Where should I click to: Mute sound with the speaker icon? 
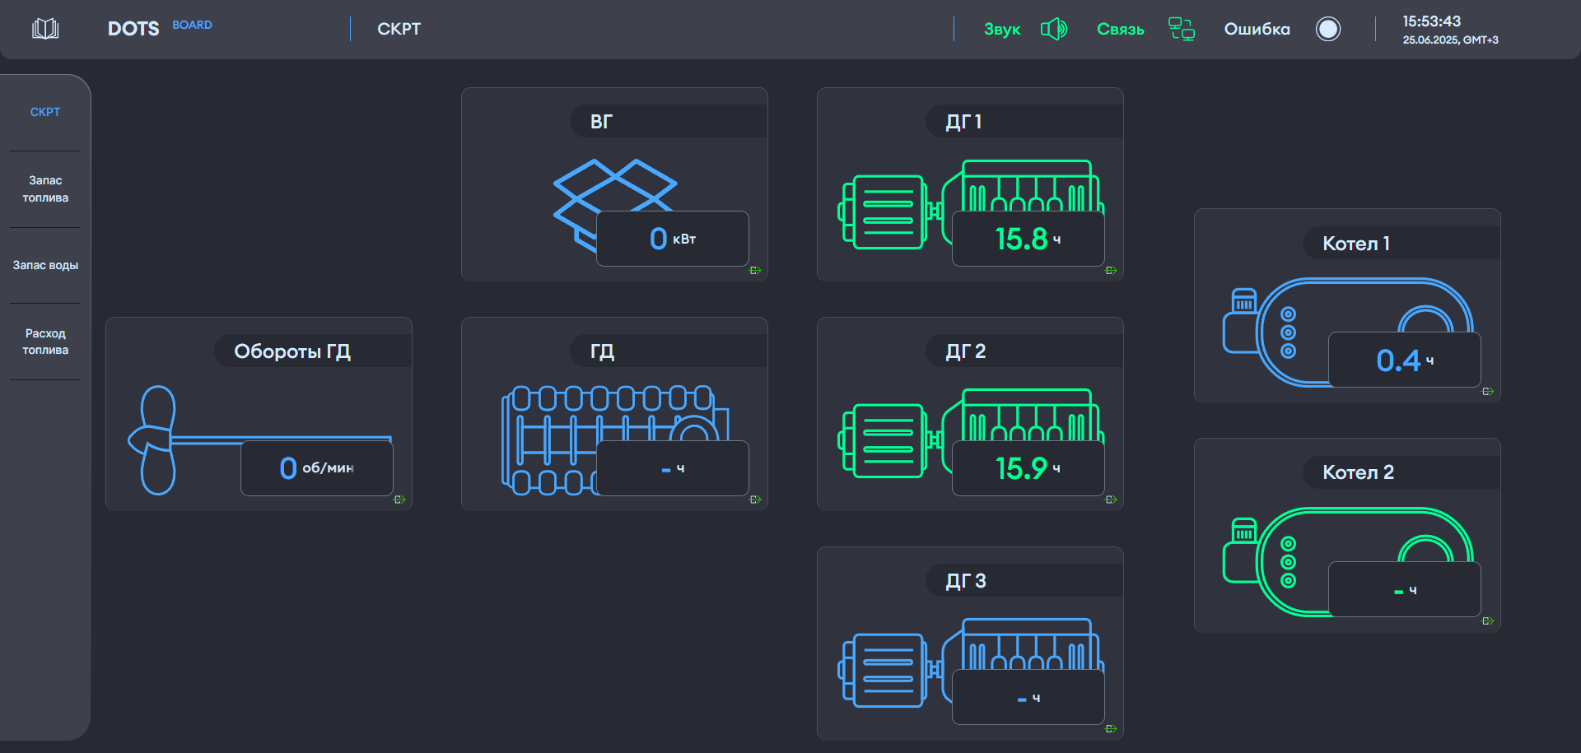point(1053,29)
